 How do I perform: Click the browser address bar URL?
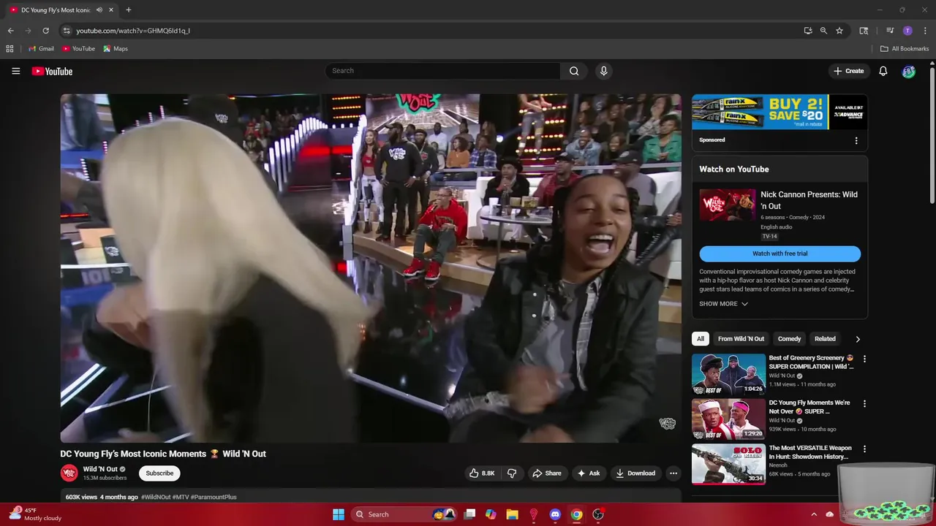point(133,31)
